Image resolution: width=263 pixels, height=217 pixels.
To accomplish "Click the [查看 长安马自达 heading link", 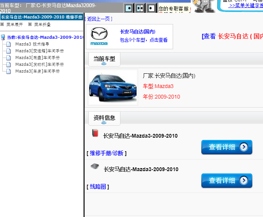I will click(x=232, y=36).
